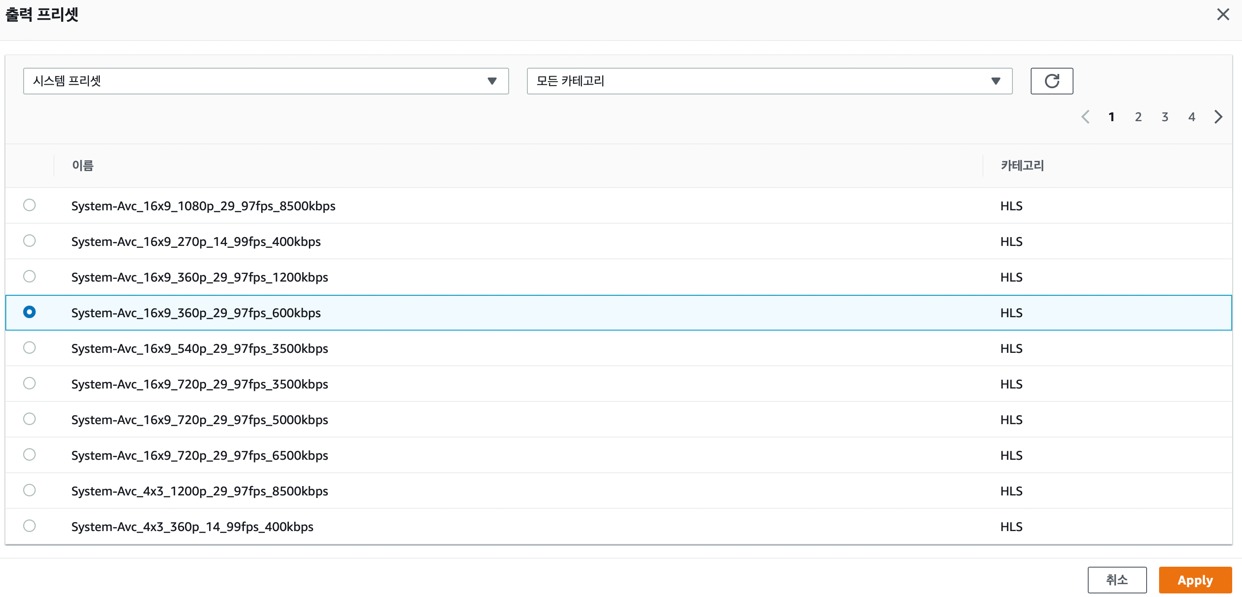This screenshot has width=1242, height=597.
Task: Select 270p 14_99fps 400kbps preset radio
Action: click(29, 241)
